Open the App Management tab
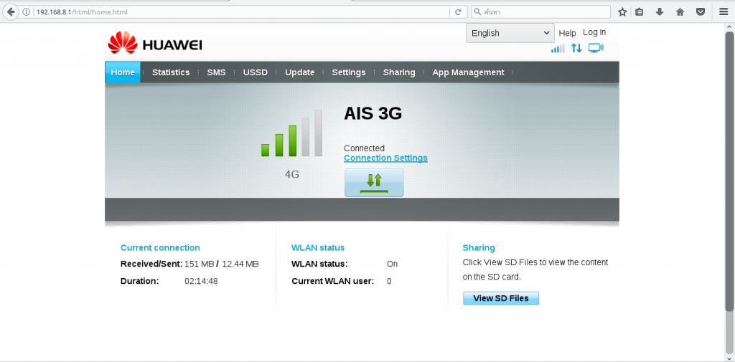The height and width of the screenshot is (362, 735). click(x=468, y=72)
